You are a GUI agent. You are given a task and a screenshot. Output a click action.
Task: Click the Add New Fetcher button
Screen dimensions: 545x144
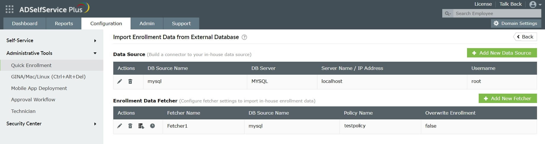[508, 98]
